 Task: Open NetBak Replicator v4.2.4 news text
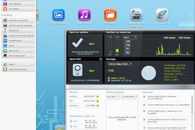pyautogui.click(x=167, y=121)
